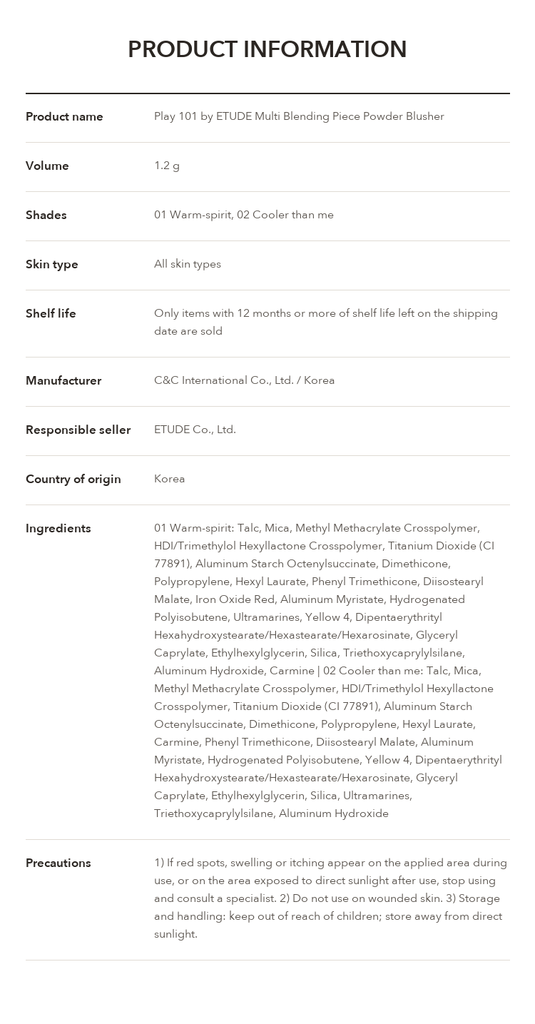The image size is (535, 1024).
Task: Click the Play 101 by ETUDE product name text
Action: pos(299,116)
